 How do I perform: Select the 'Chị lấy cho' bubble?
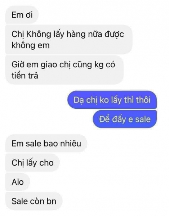[x=32, y=163]
